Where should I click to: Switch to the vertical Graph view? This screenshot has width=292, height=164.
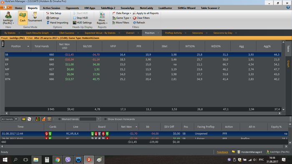288,64
